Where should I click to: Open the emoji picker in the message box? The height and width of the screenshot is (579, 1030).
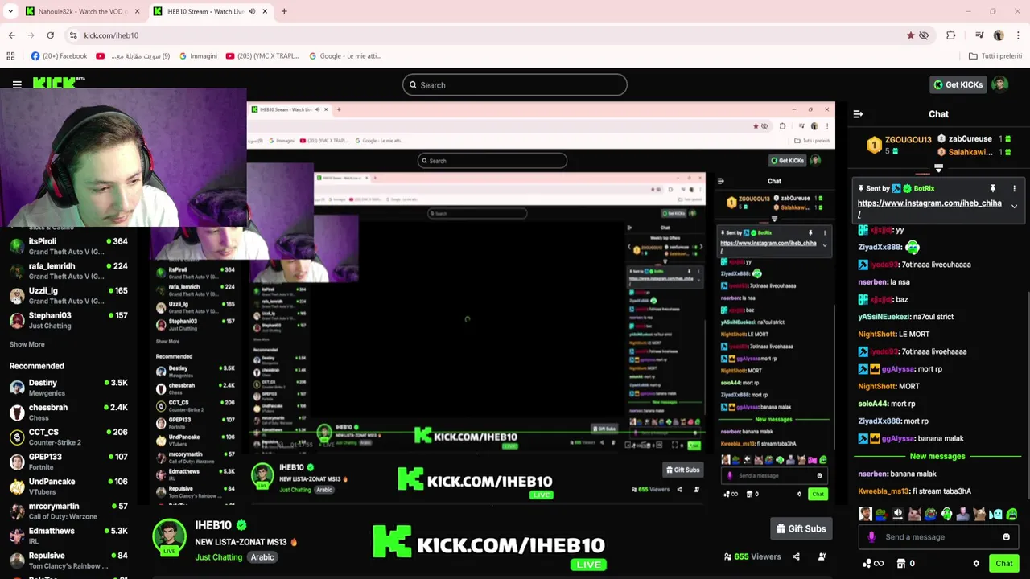(x=1006, y=537)
